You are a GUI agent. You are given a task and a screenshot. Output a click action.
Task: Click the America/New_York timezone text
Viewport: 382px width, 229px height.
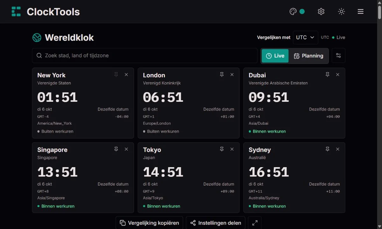[x=54, y=123]
